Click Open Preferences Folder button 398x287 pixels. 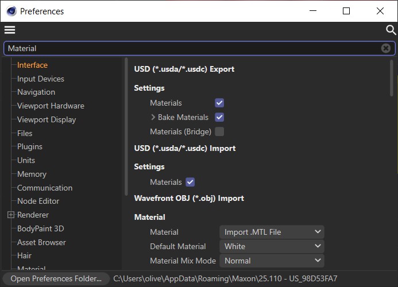coord(56,278)
